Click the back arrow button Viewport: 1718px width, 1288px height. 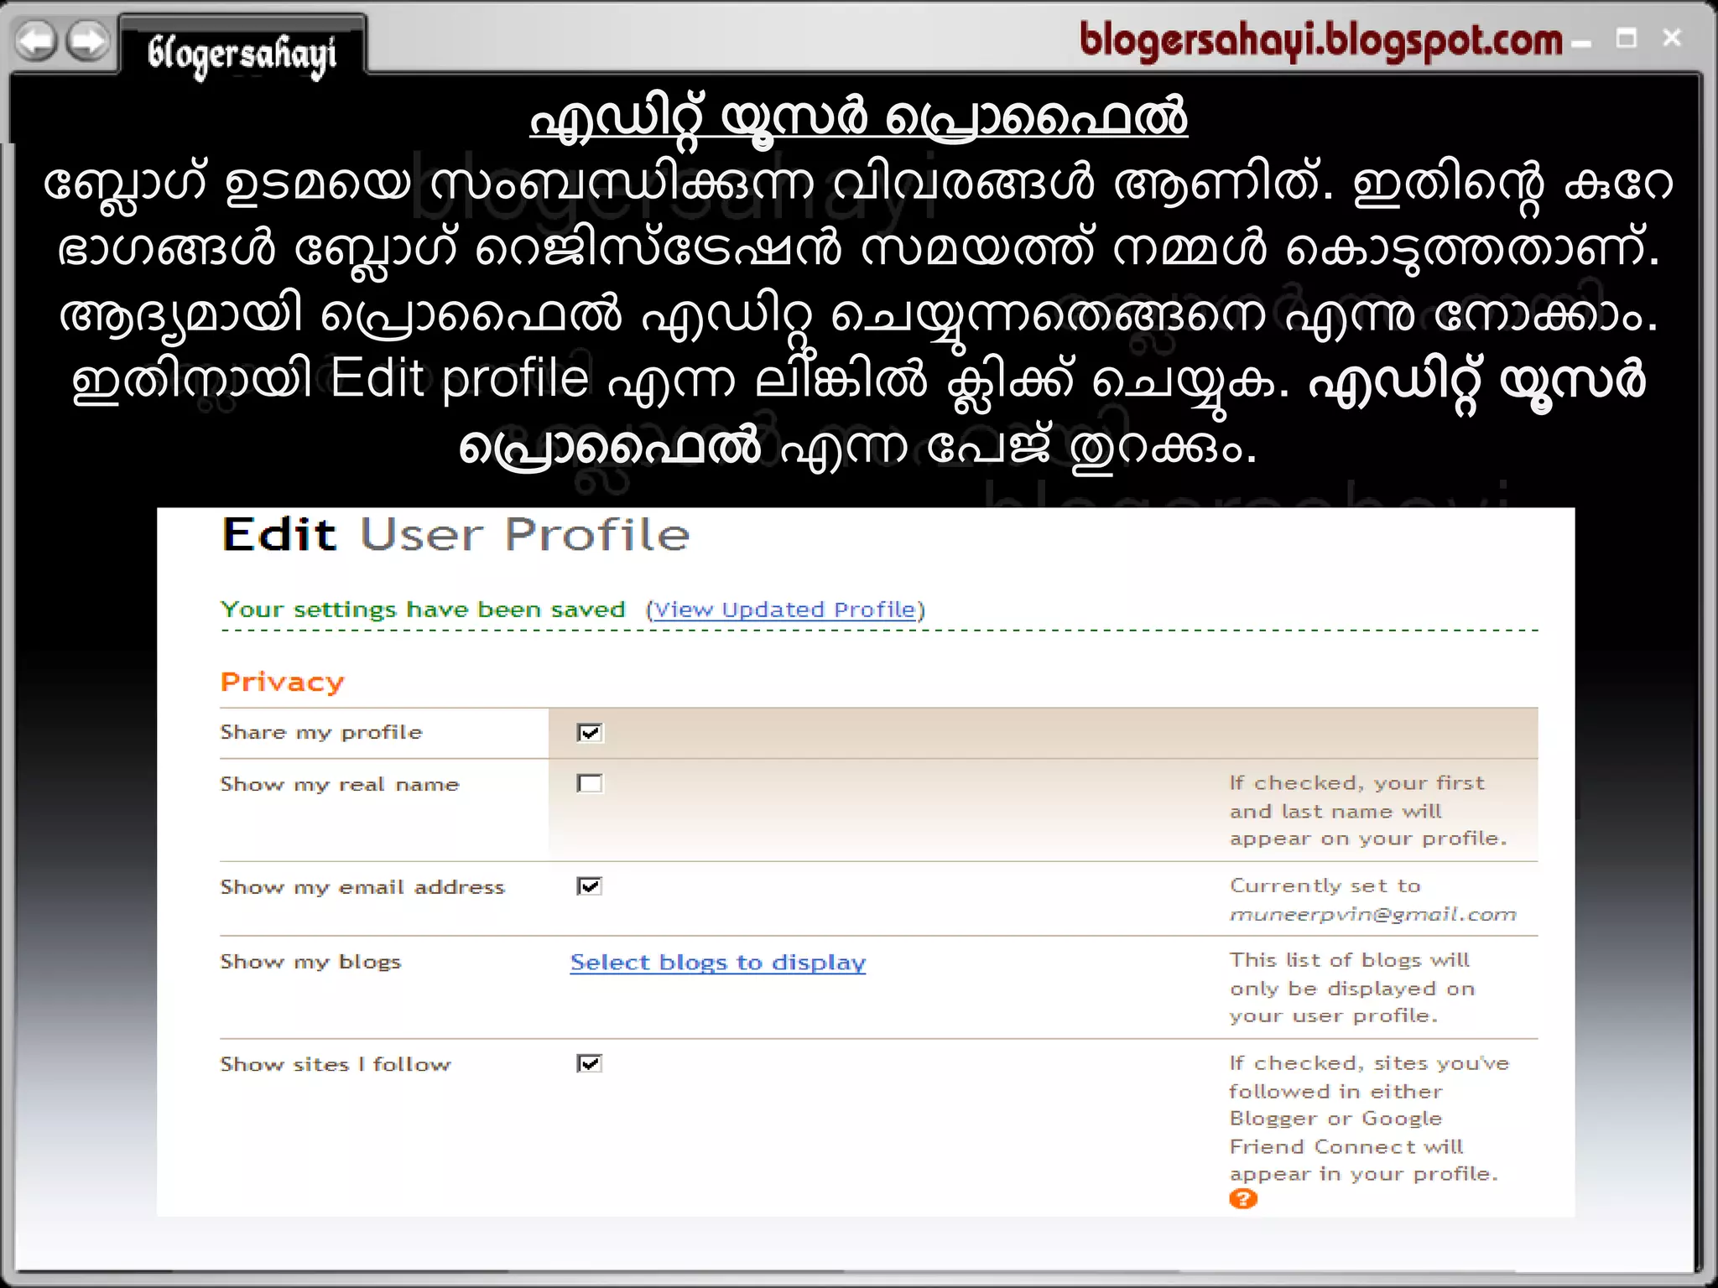[x=36, y=40]
